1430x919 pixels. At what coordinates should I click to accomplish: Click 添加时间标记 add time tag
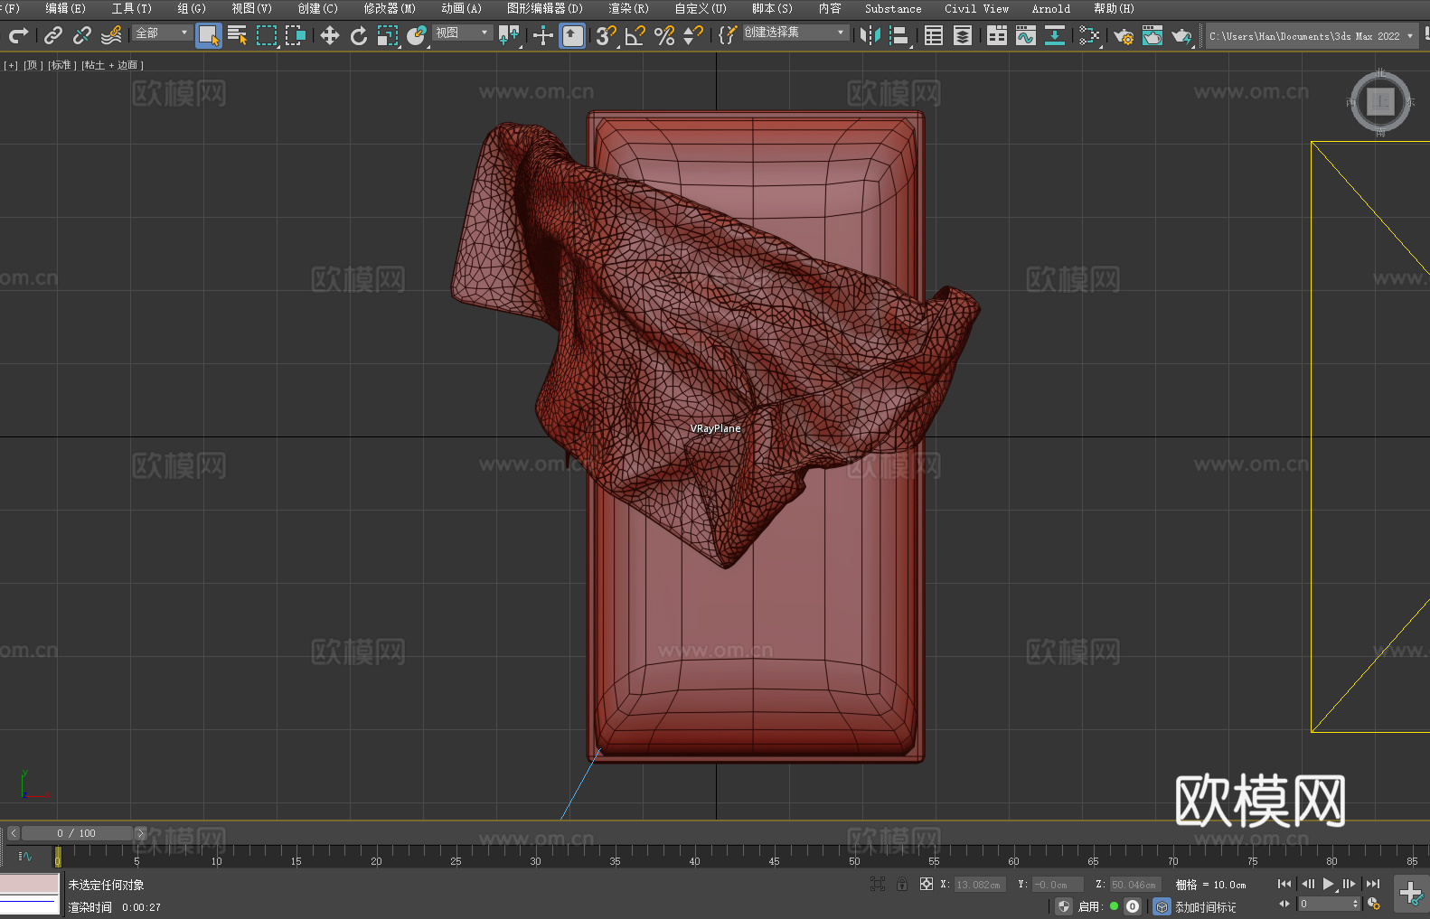tap(1205, 906)
